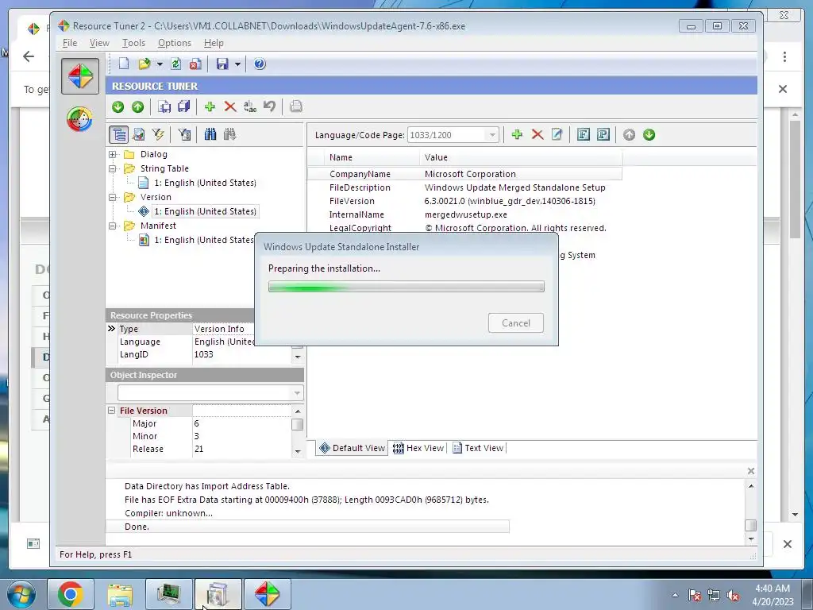
Task: Click red X delete icon in version editor toolbar
Action: pos(538,135)
